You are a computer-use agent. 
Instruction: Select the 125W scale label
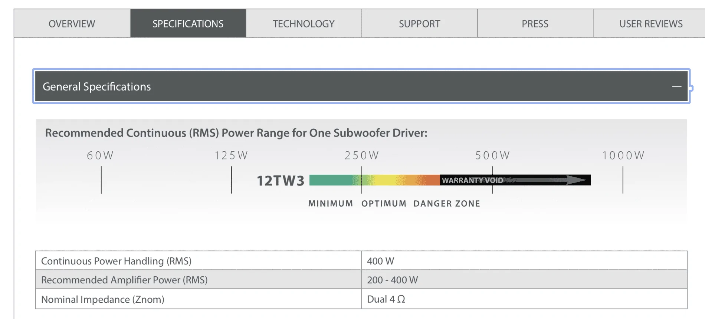point(231,155)
